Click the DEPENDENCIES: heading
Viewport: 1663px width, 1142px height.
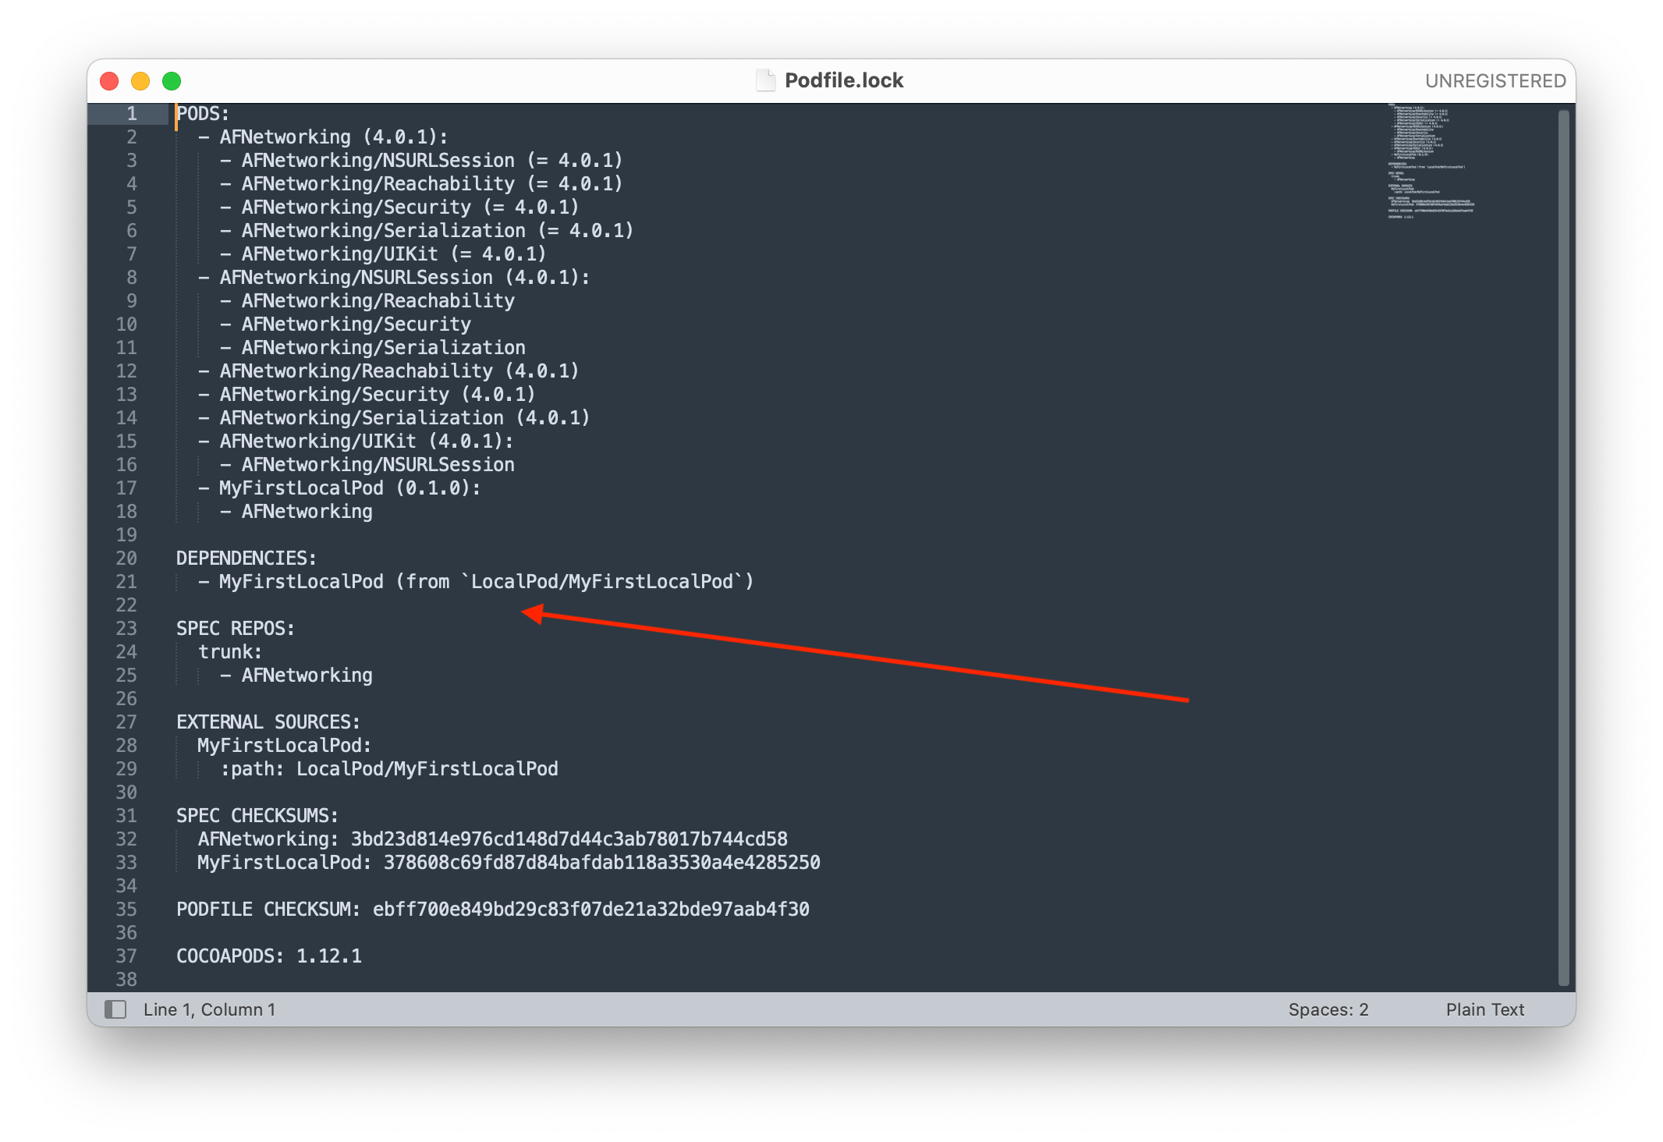coord(246,559)
